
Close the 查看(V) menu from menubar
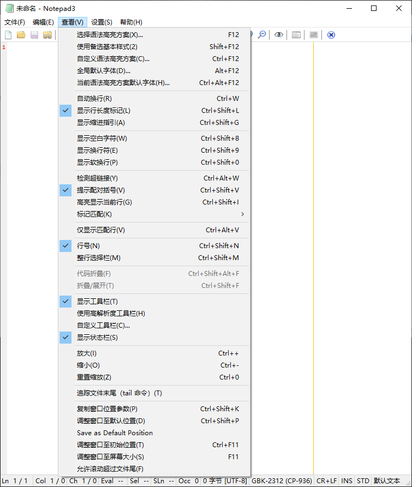coord(73,22)
